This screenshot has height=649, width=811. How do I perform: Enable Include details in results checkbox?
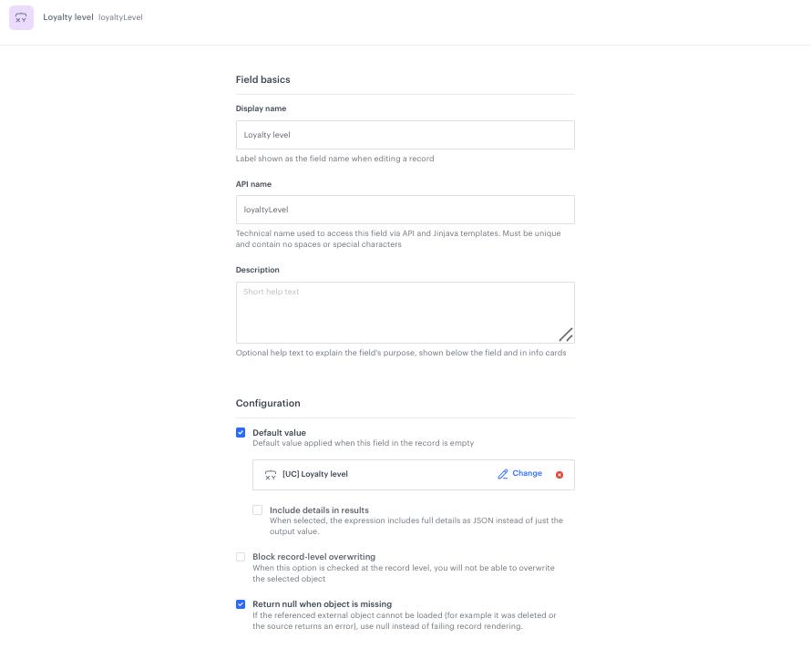coord(258,510)
